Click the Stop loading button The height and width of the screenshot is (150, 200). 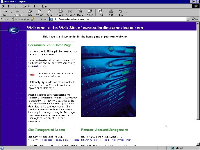pos(30,12)
